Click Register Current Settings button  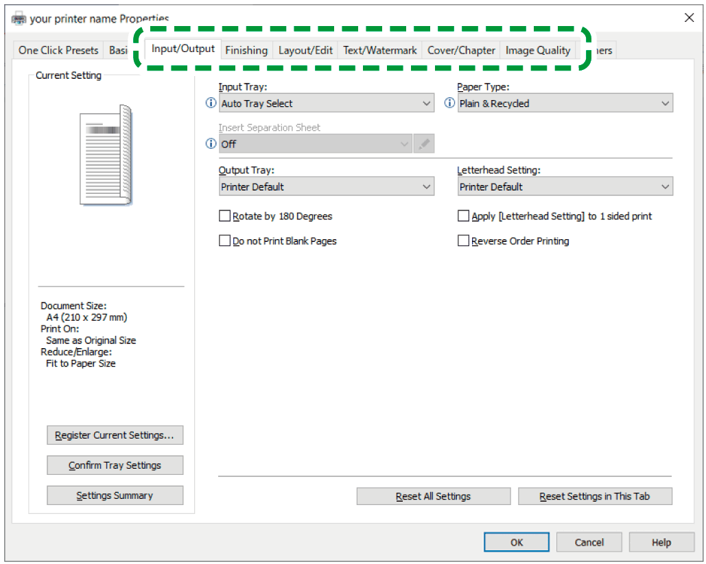click(x=115, y=435)
